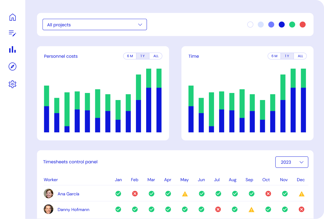Select the bar chart analytics icon
The image size is (324, 219).
point(12,50)
